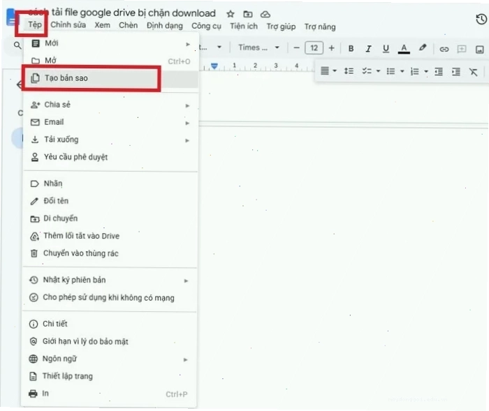Screen dimensions: 489x411
Task: Toggle italic formatting
Action: point(368,49)
